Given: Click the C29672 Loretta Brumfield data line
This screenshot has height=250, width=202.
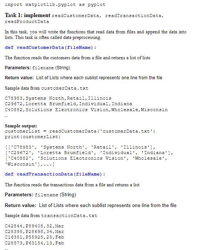Looking at the screenshot, I should tap(69, 104).
